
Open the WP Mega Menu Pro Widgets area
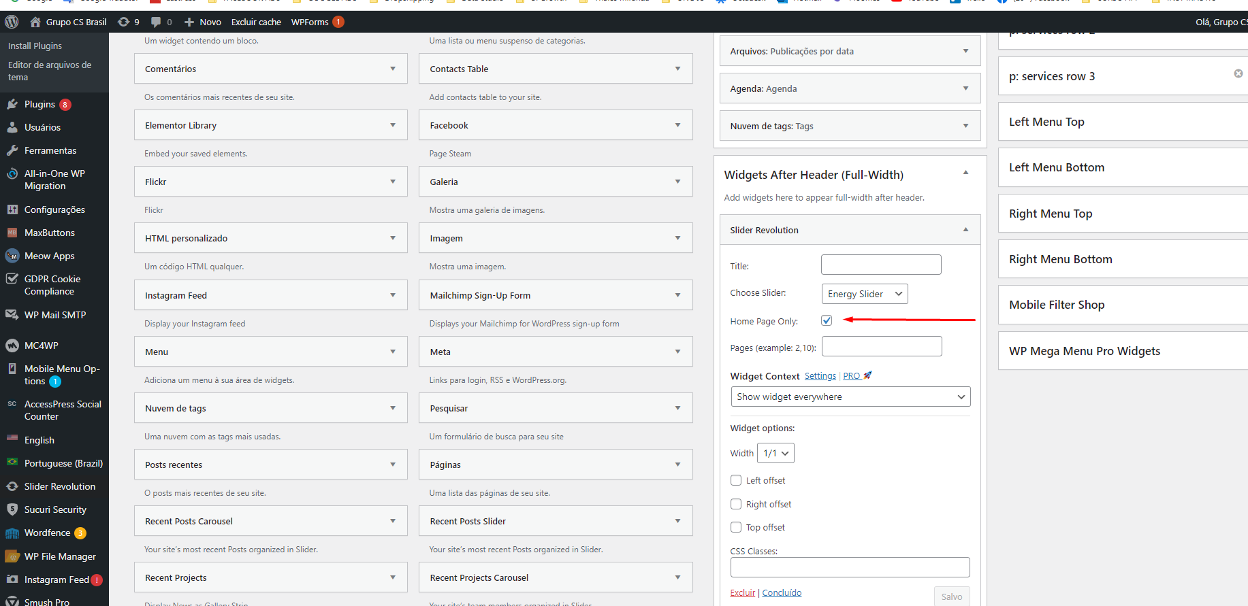point(1123,351)
